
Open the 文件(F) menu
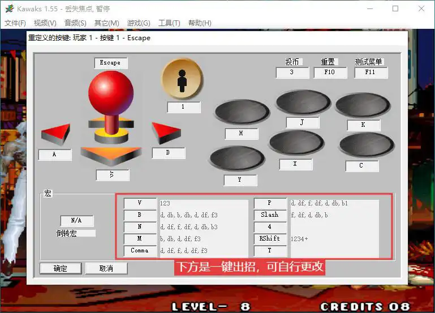(x=15, y=23)
